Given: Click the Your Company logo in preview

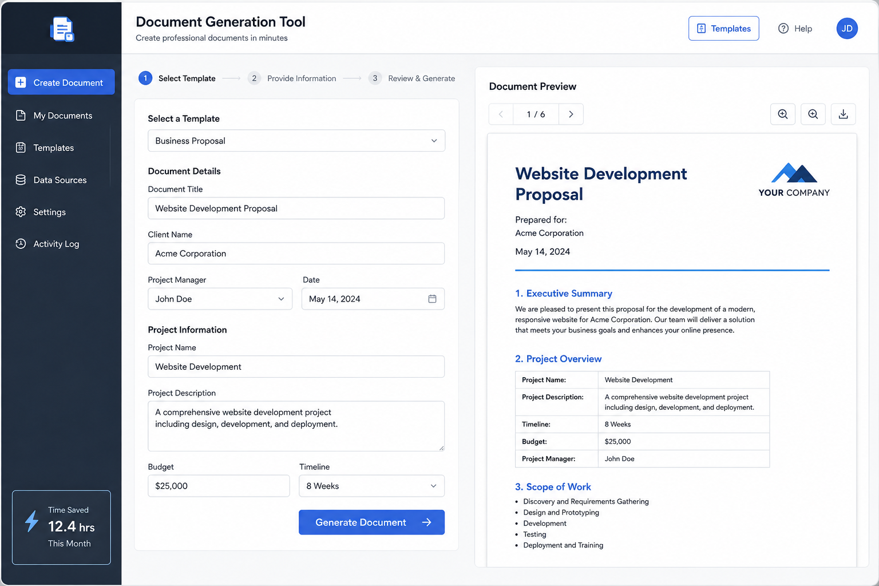Looking at the screenshot, I should (794, 180).
